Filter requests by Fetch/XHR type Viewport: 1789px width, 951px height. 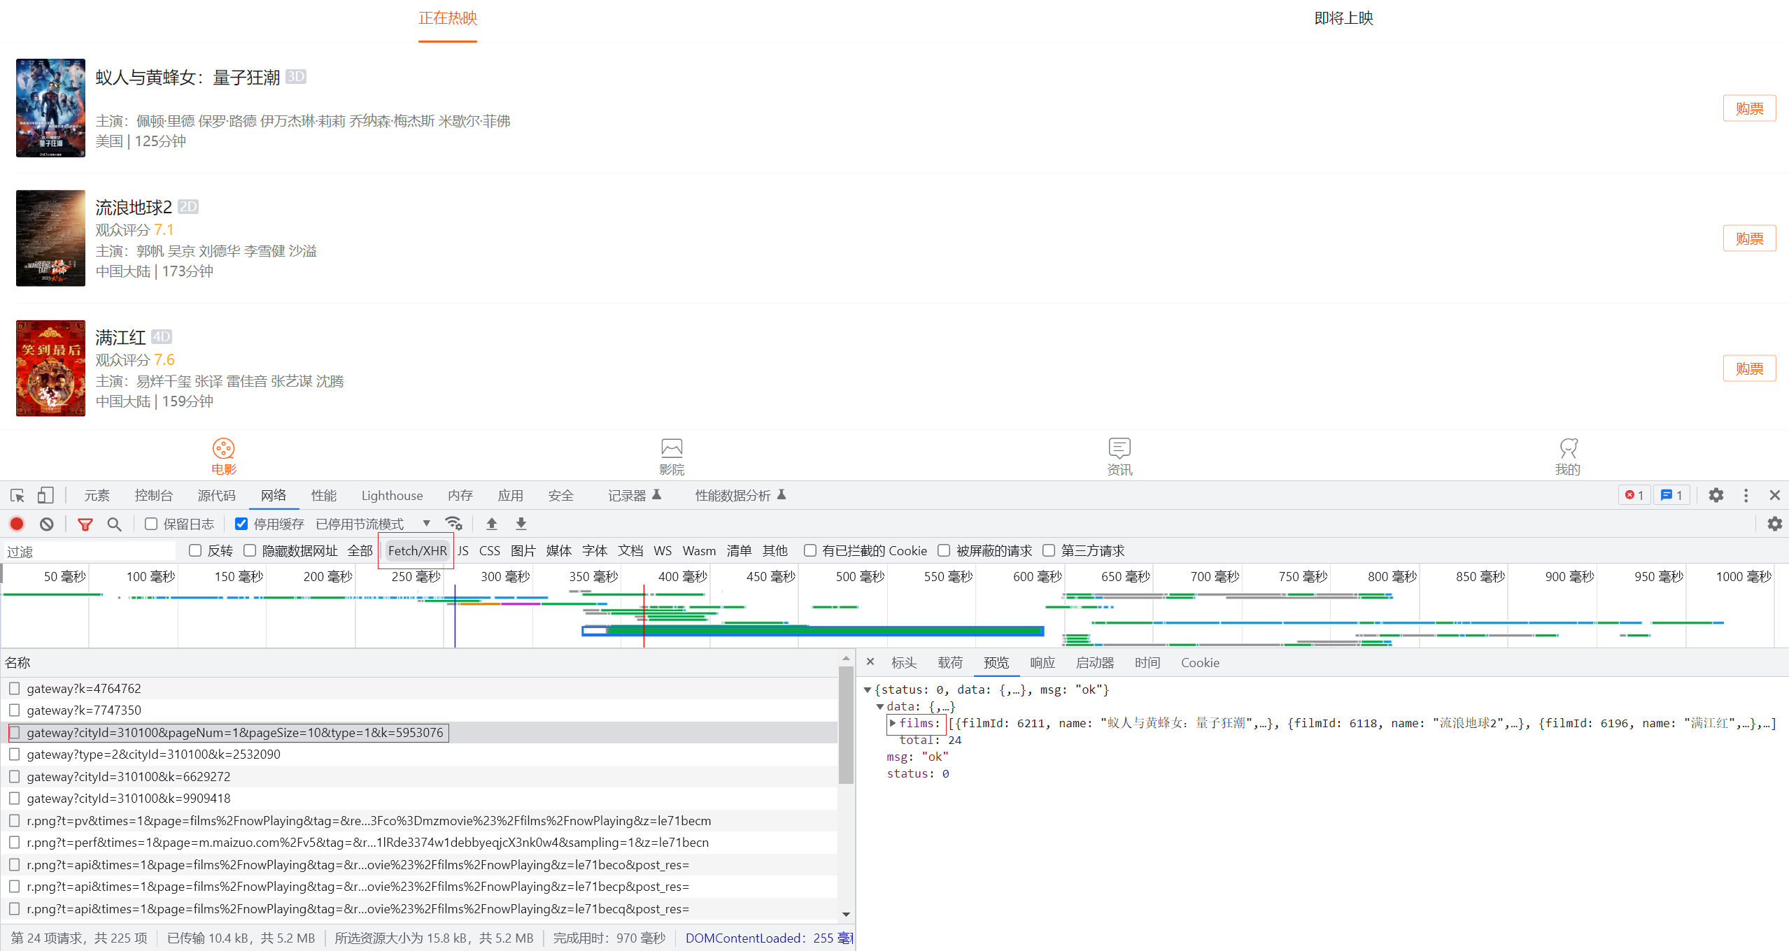tap(417, 550)
